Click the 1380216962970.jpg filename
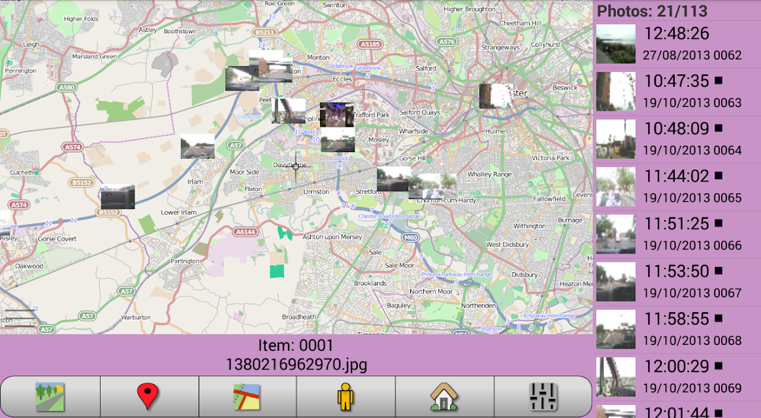This screenshot has height=418, width=761. [296, 364]
